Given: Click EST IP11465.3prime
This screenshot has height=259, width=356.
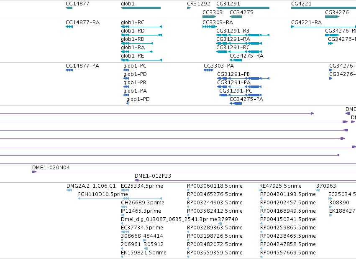Looking at the screenshot, I should pos(141,211).
